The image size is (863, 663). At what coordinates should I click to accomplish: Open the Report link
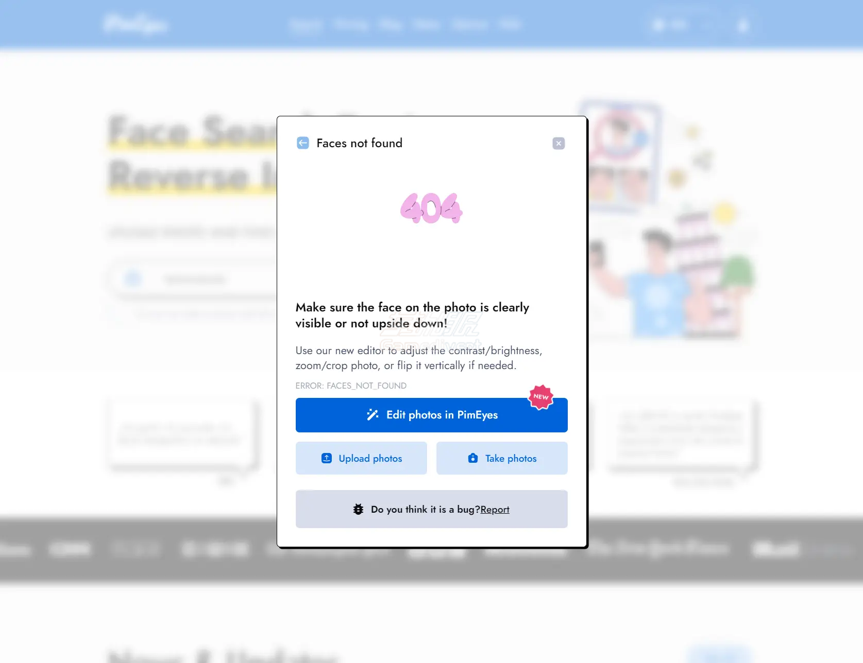pos(495,510)
